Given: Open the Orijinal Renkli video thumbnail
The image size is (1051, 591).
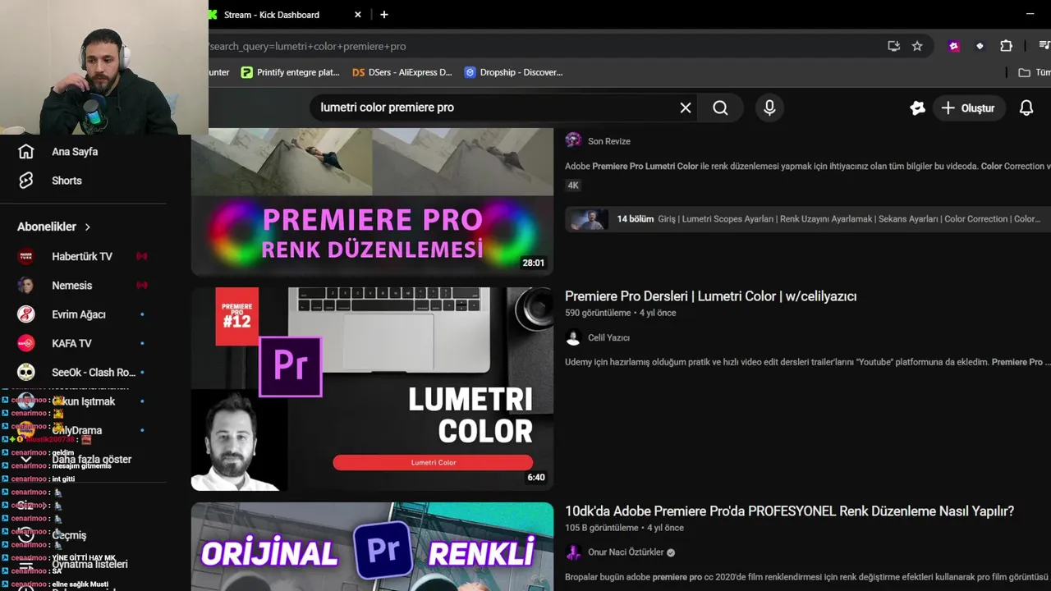Looking at the screenshot, I should 372,547.
